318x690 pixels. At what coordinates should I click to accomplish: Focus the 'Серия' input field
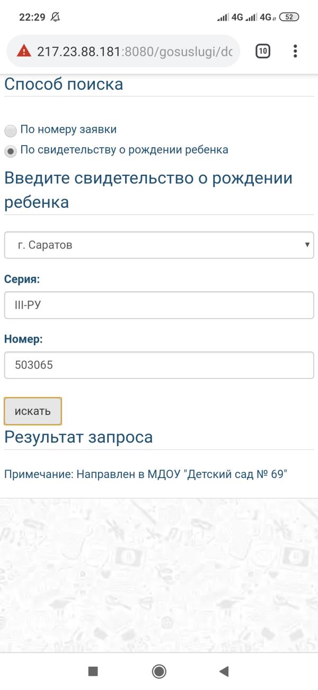pos(159,305)
